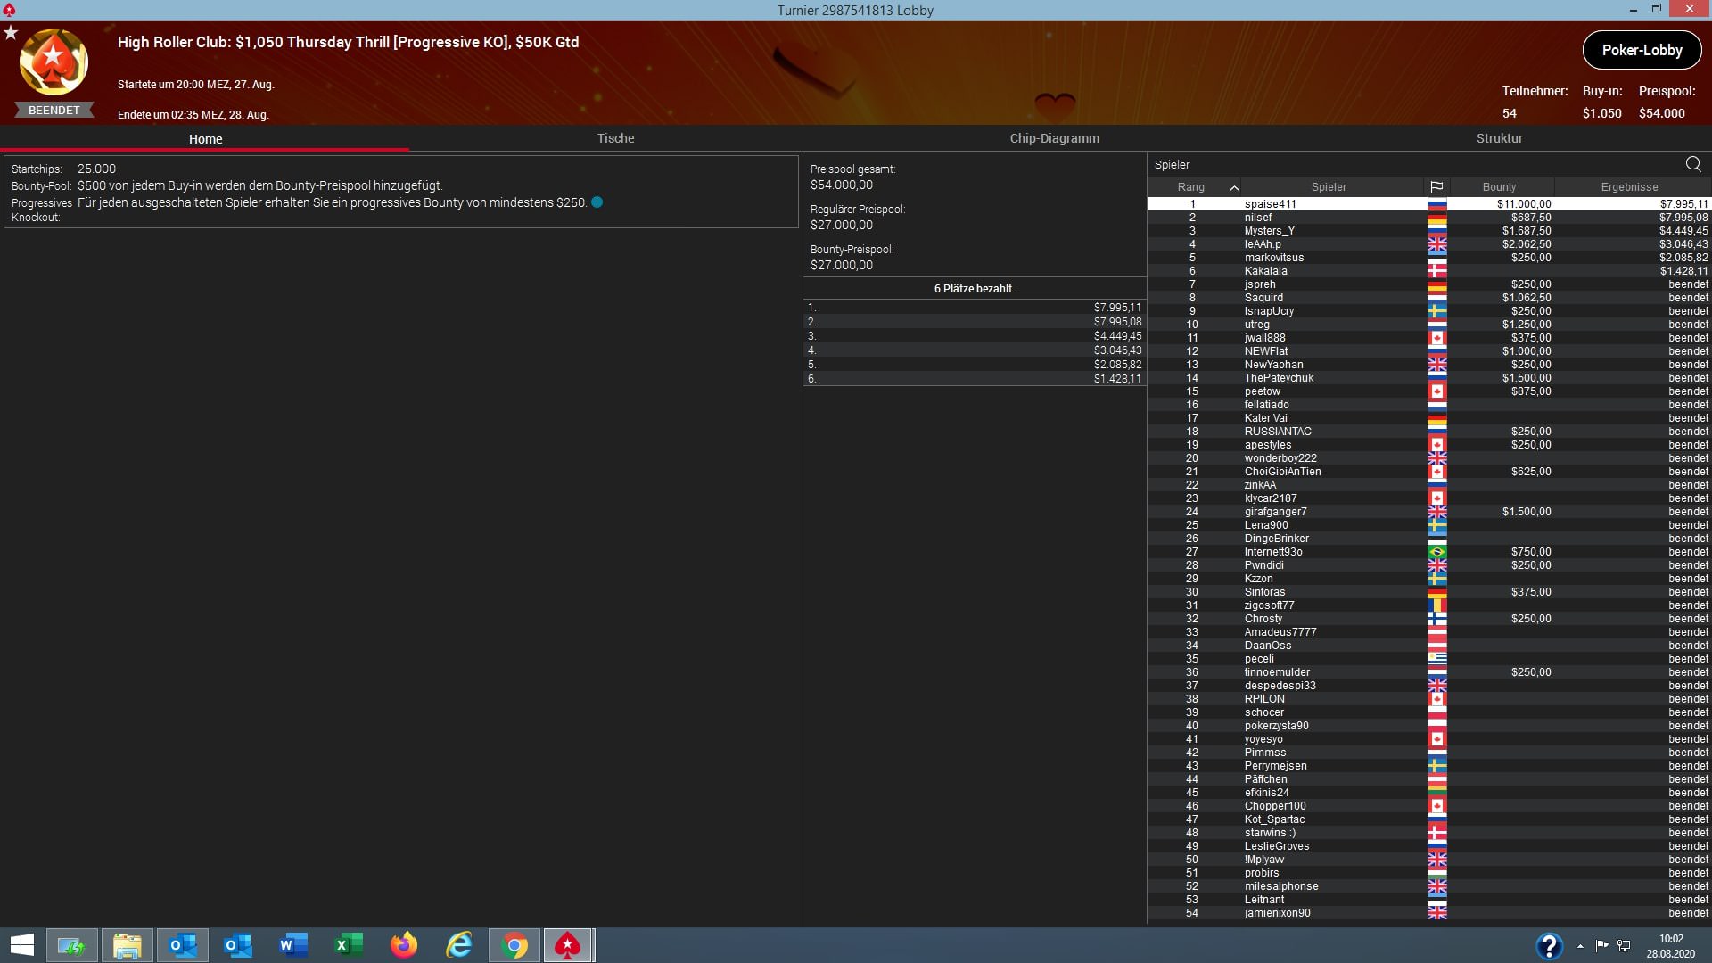Select player spaise411 row in list

click(1270, 204)
